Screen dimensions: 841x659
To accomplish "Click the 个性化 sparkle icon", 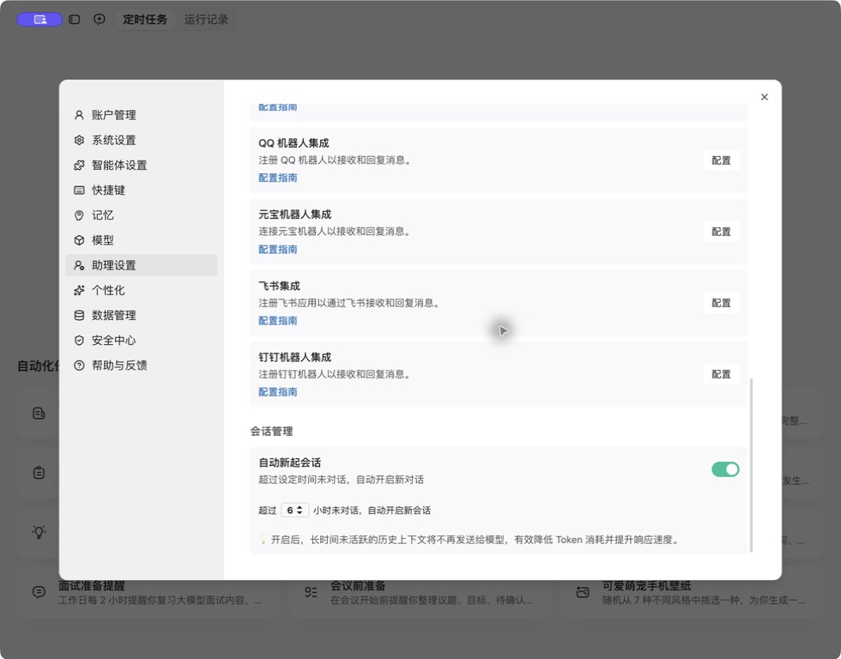I will 79,290.
